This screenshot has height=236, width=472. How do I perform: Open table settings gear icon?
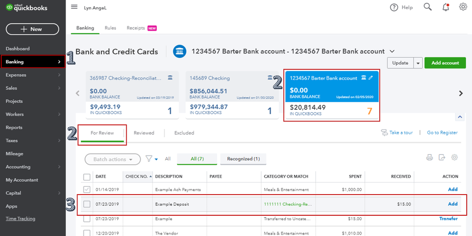point(455,157)
